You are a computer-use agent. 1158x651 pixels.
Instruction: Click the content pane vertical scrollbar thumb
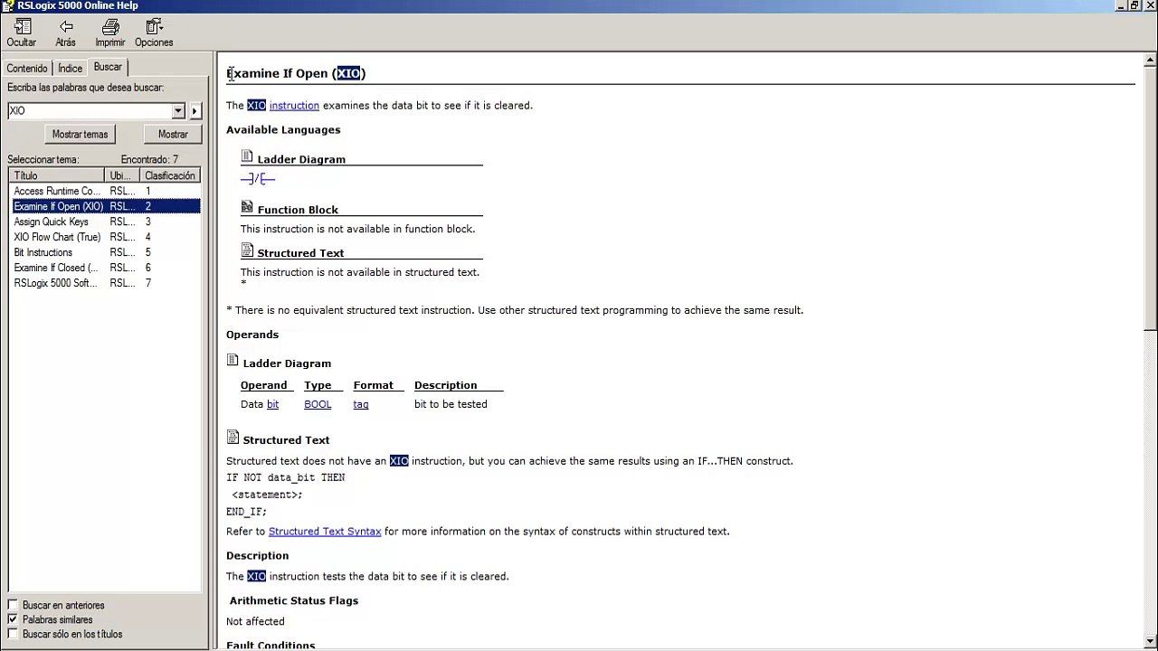[x=1150, y=197]
